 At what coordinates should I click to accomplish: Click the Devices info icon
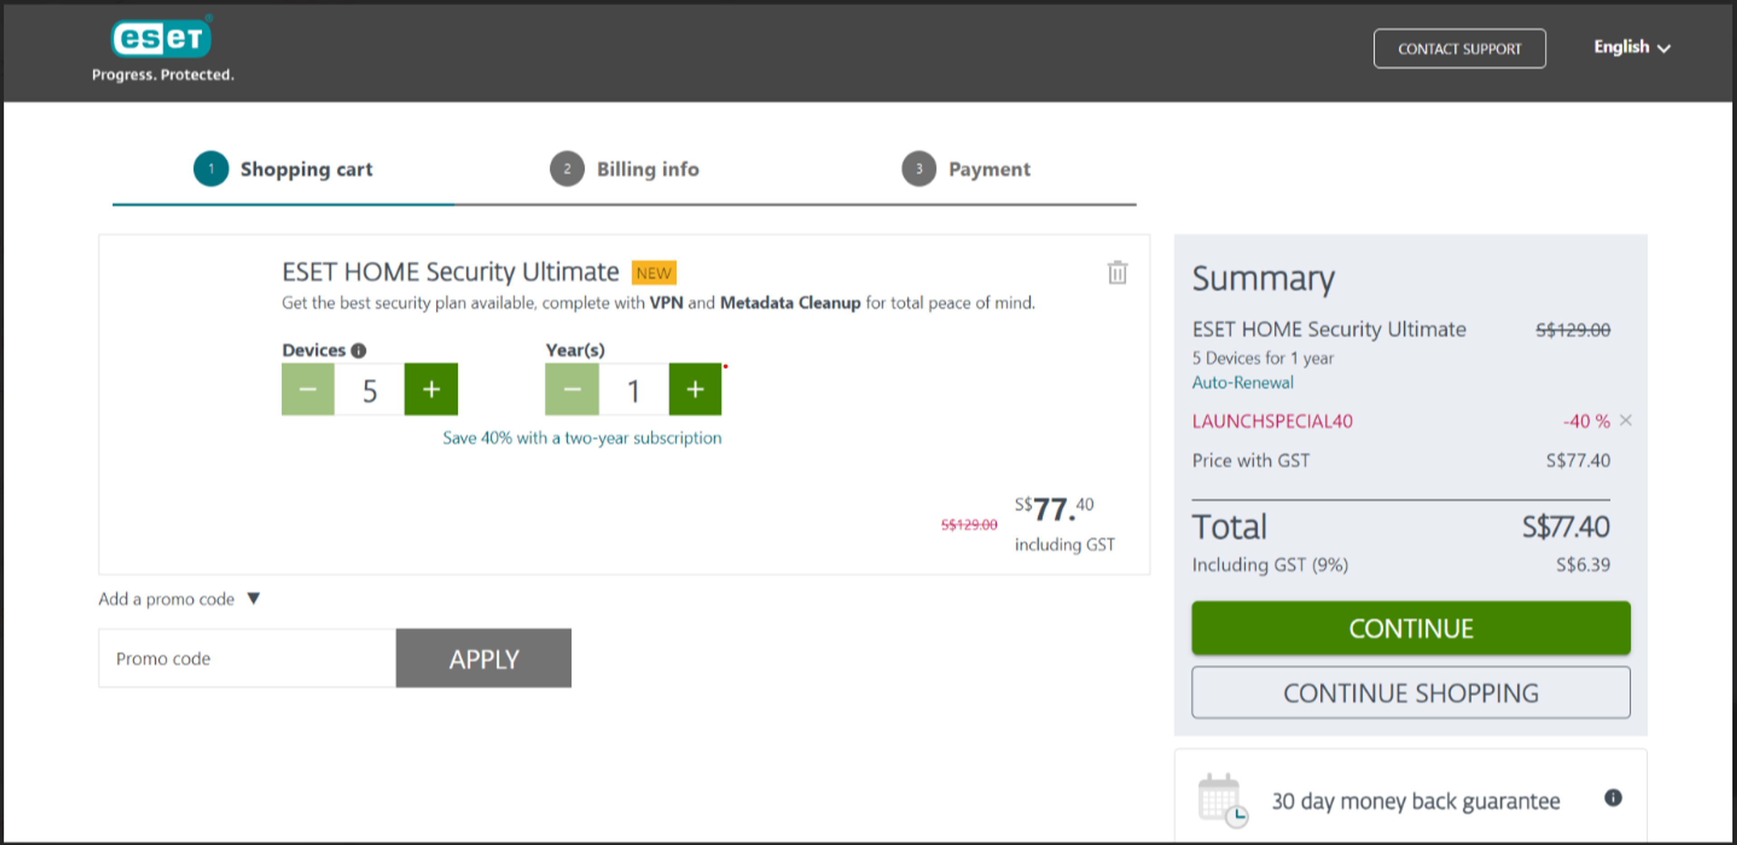359,350
